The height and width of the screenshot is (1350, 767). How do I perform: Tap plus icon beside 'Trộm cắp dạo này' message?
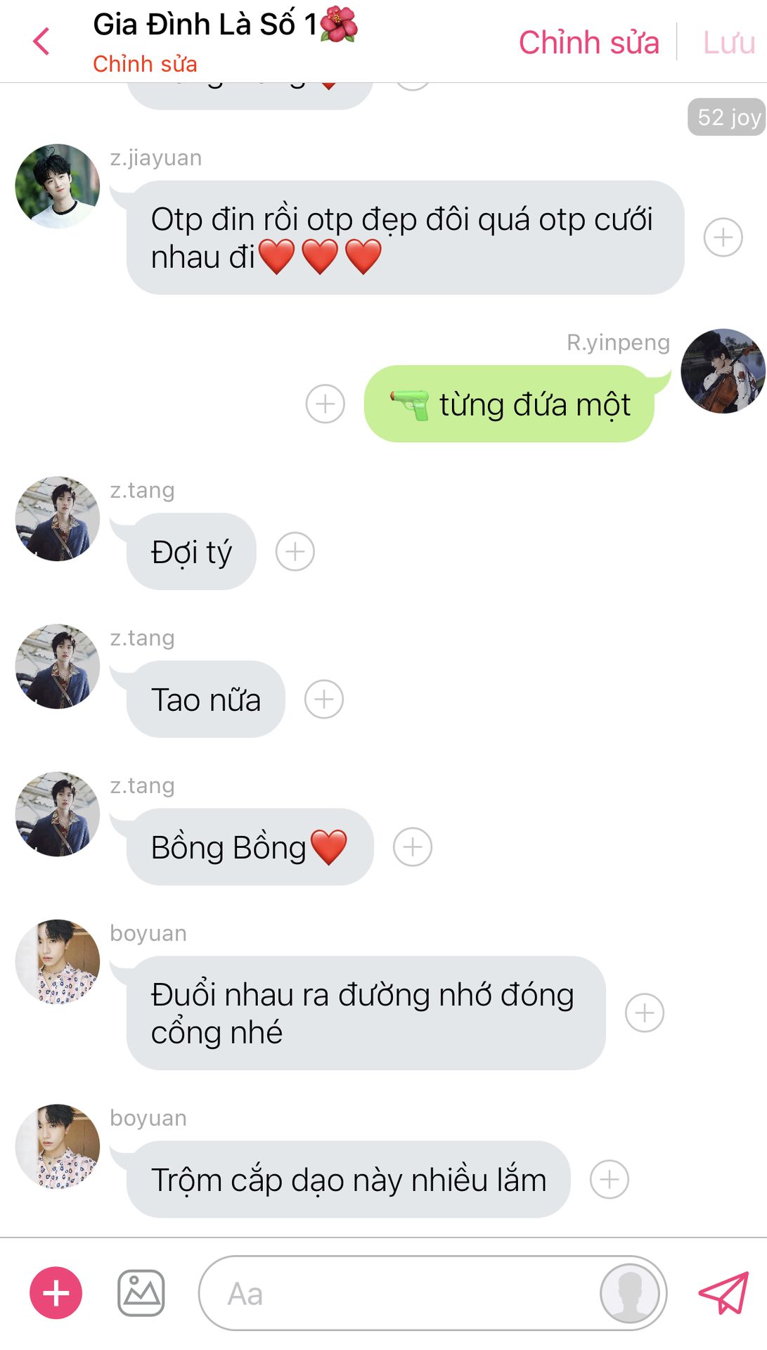[610, 1180]
